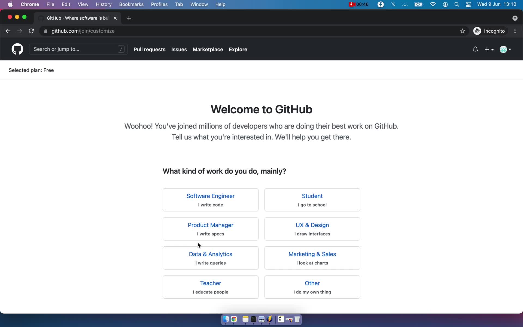Open the Help menu
This screenshot has width=523, height=327.
point(220,4)
